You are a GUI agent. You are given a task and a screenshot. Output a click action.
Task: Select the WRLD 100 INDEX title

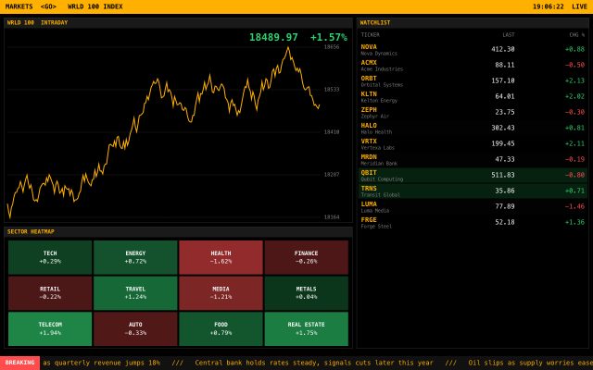point(95,6)
